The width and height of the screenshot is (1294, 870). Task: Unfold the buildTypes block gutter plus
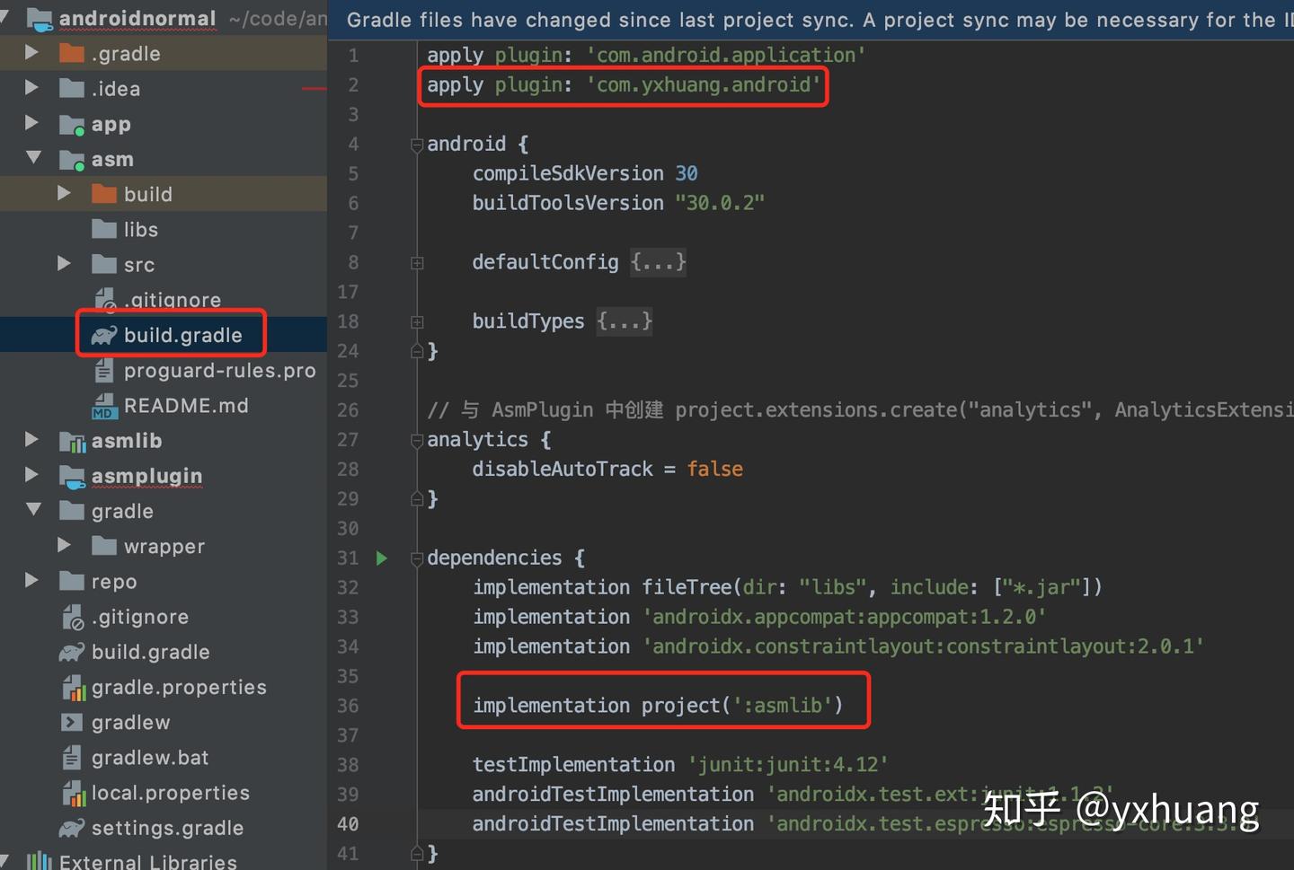[417, 322]
